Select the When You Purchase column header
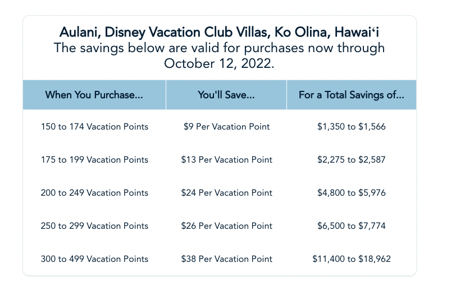Screen dimensions: 451x286 click(94, 95)
